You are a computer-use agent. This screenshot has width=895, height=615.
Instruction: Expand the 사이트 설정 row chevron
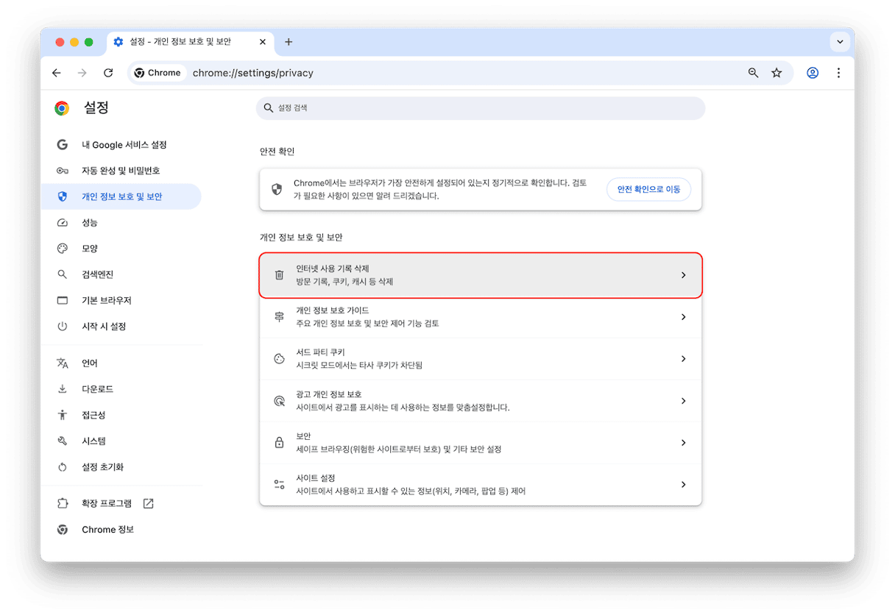[x=683, y=485]
